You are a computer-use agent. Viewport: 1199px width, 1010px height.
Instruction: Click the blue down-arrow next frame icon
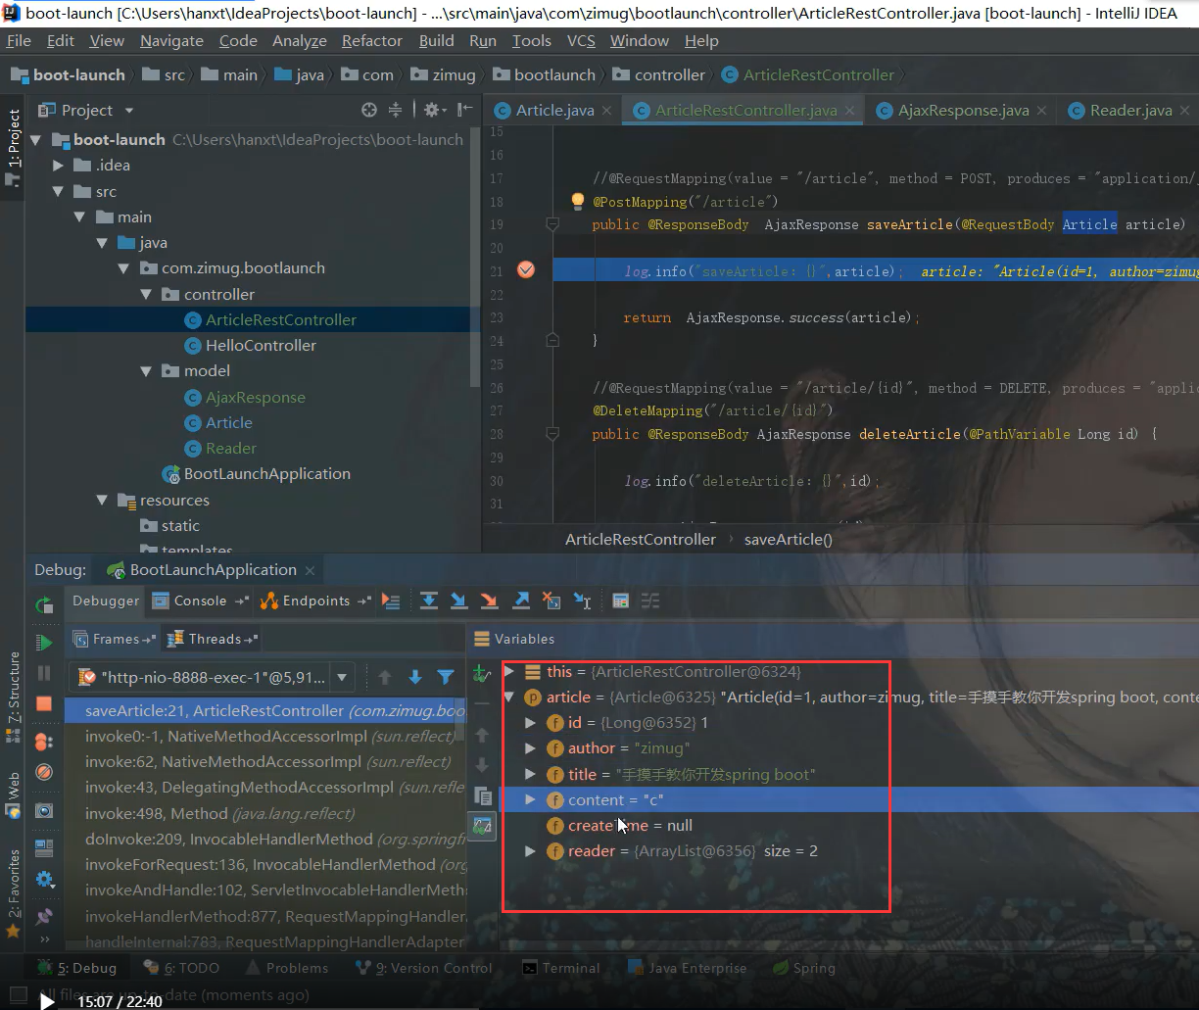click(x=415, y=677)
